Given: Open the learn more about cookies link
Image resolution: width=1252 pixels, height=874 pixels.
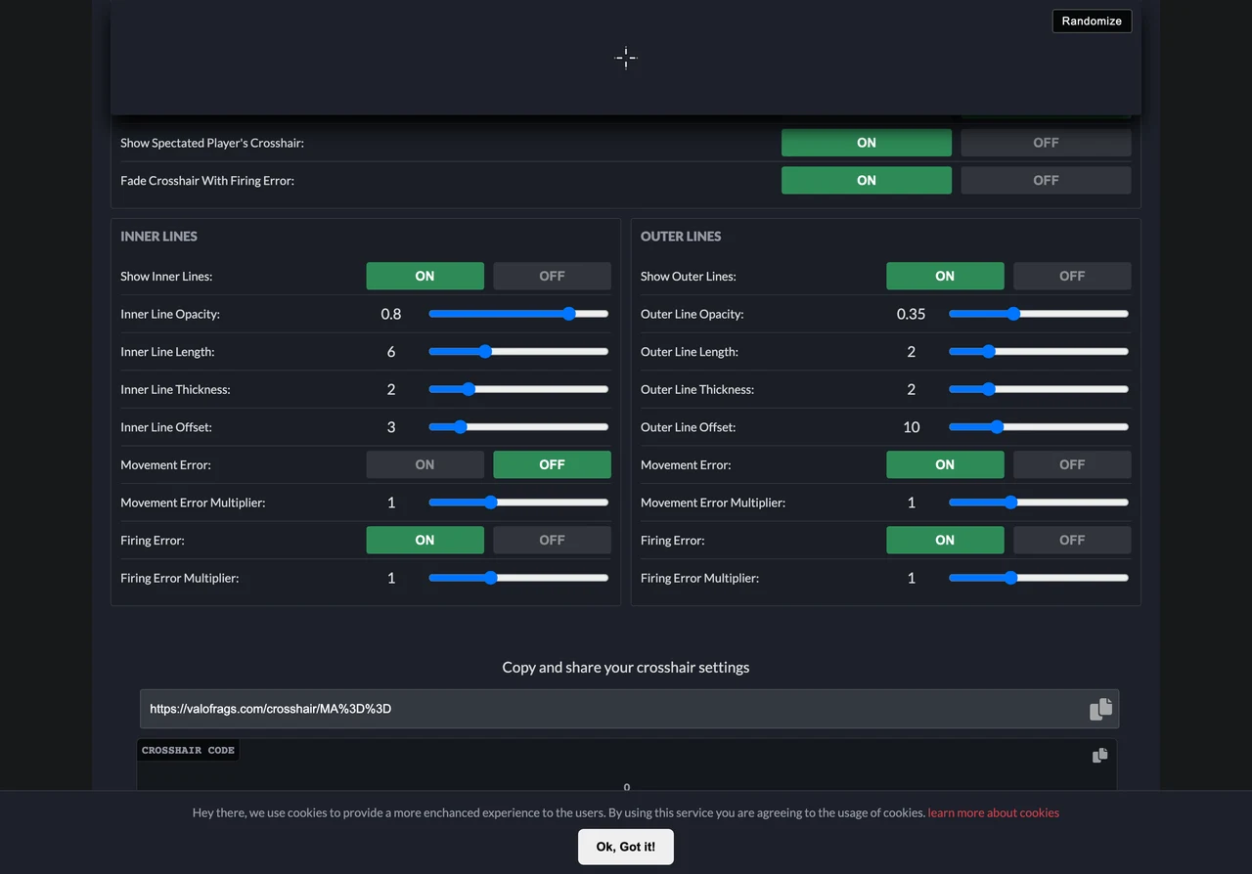Looking at the screenshot, I should coord(993,812).
